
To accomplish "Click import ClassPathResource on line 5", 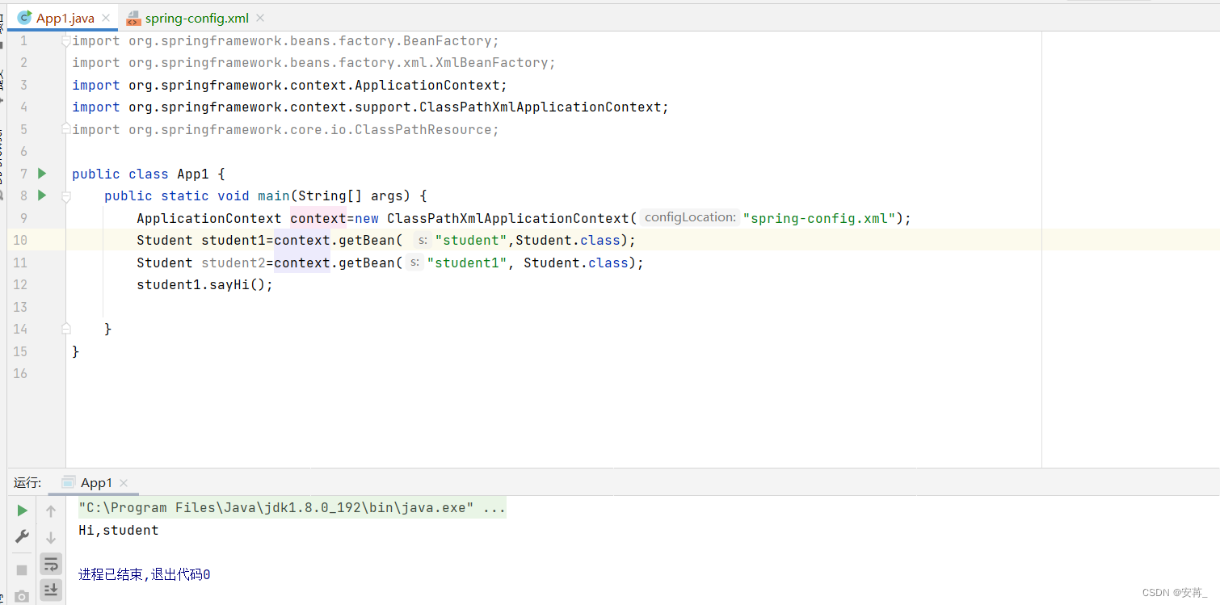I will pyautogui.click(x=286, y=129).
